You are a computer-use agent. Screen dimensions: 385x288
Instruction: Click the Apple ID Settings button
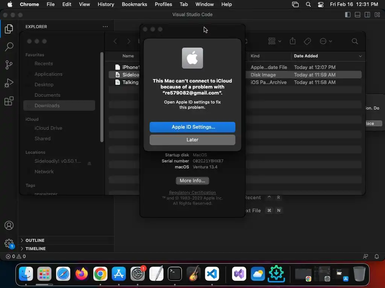tap(192, 127)
